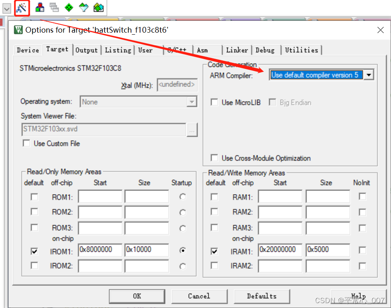
Task: Open the Utilities tab
Action: pos(302,50)
